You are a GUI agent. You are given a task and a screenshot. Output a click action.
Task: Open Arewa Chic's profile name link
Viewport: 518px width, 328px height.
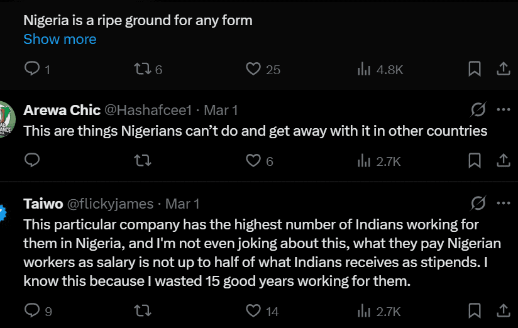(x=62, y=110)
